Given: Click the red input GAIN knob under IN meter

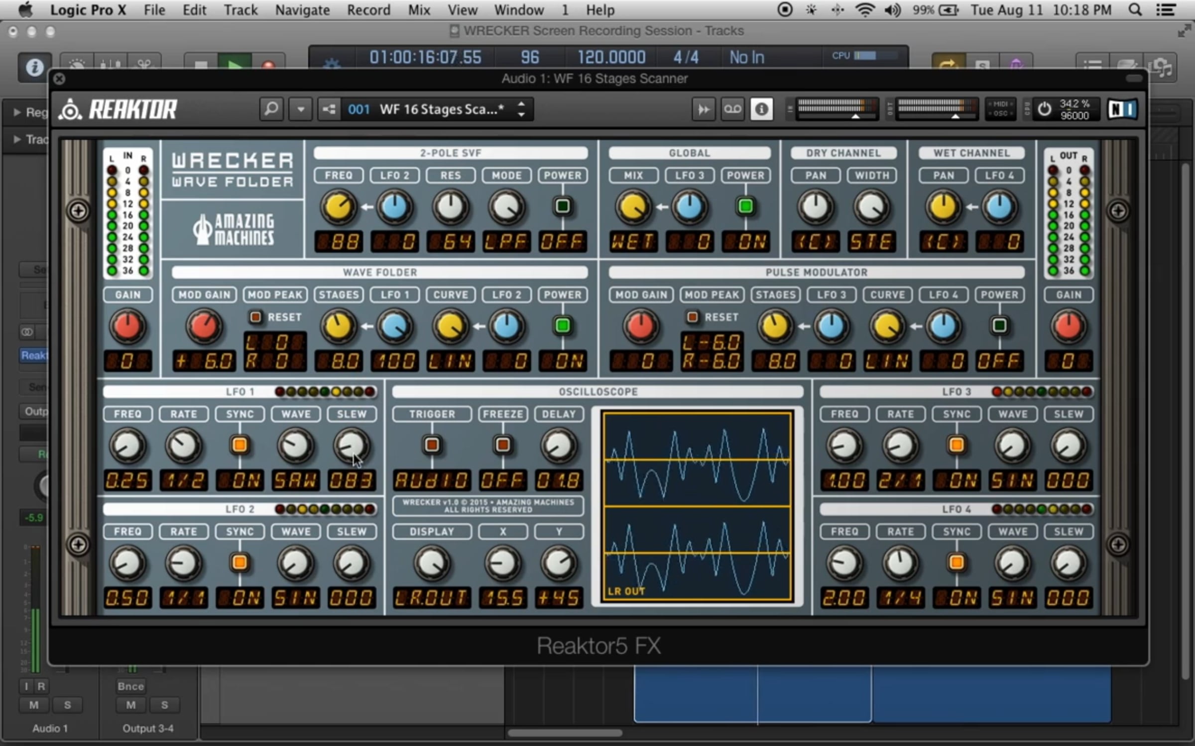Looking at the screenshot, I should click(x=127, y=326).
